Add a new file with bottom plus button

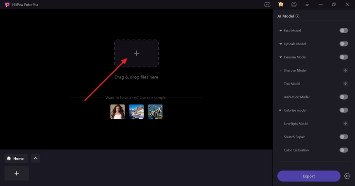pyautogui.click(x=17, y=173)
